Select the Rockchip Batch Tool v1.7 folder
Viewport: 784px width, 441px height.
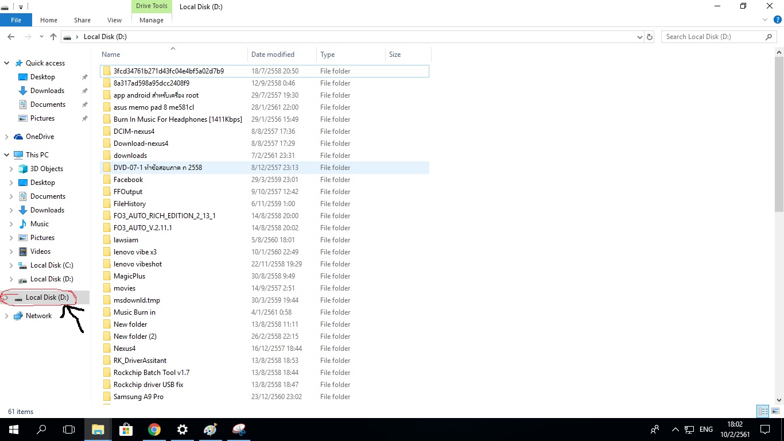tap(265, 373)
